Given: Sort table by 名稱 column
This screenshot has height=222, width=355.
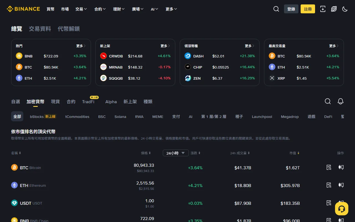Looking at the screenshot, I should (x=16, y=153).
